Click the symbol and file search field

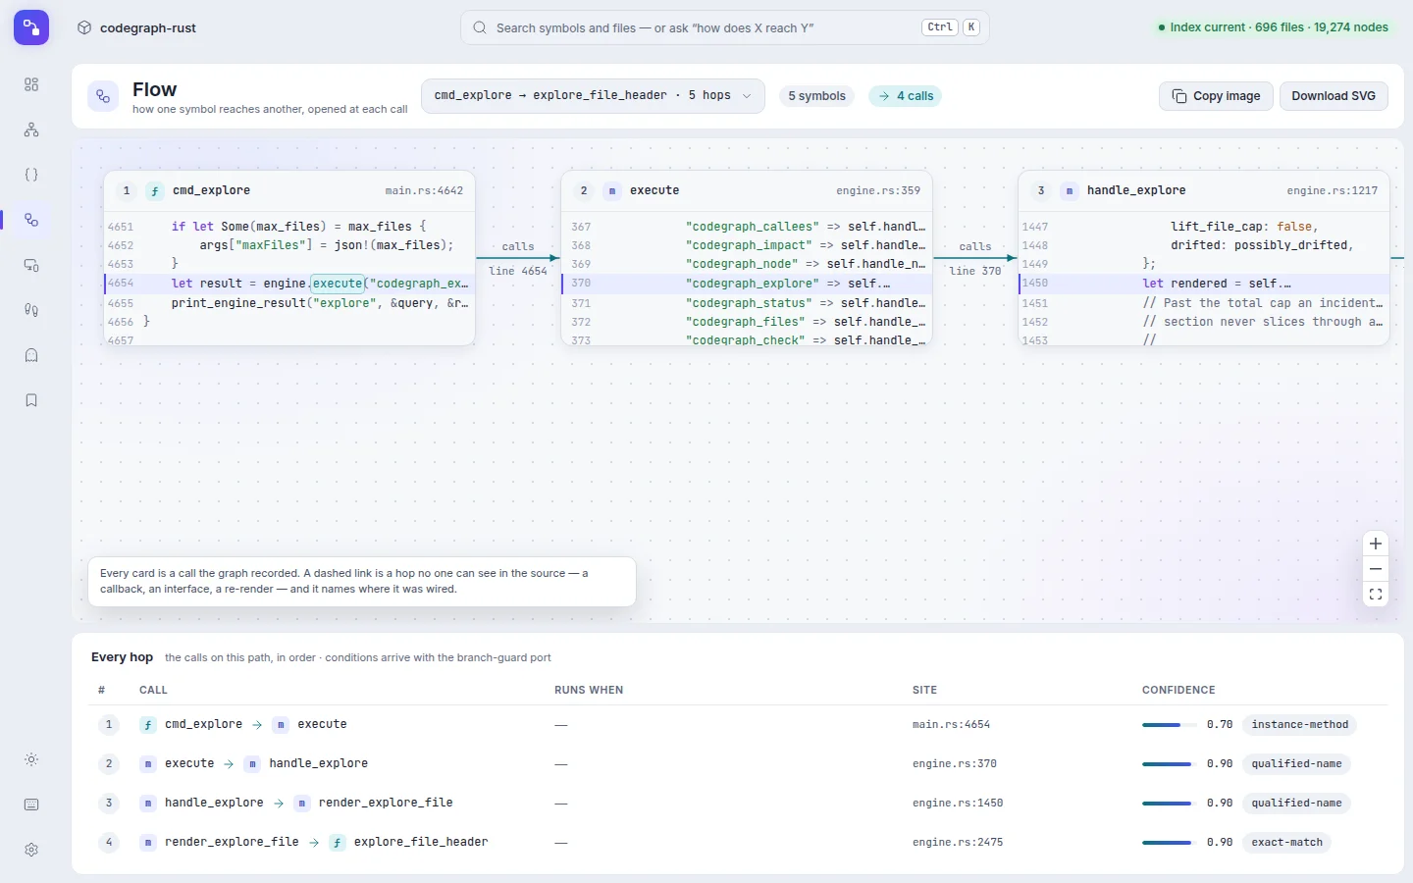(724, 27)
